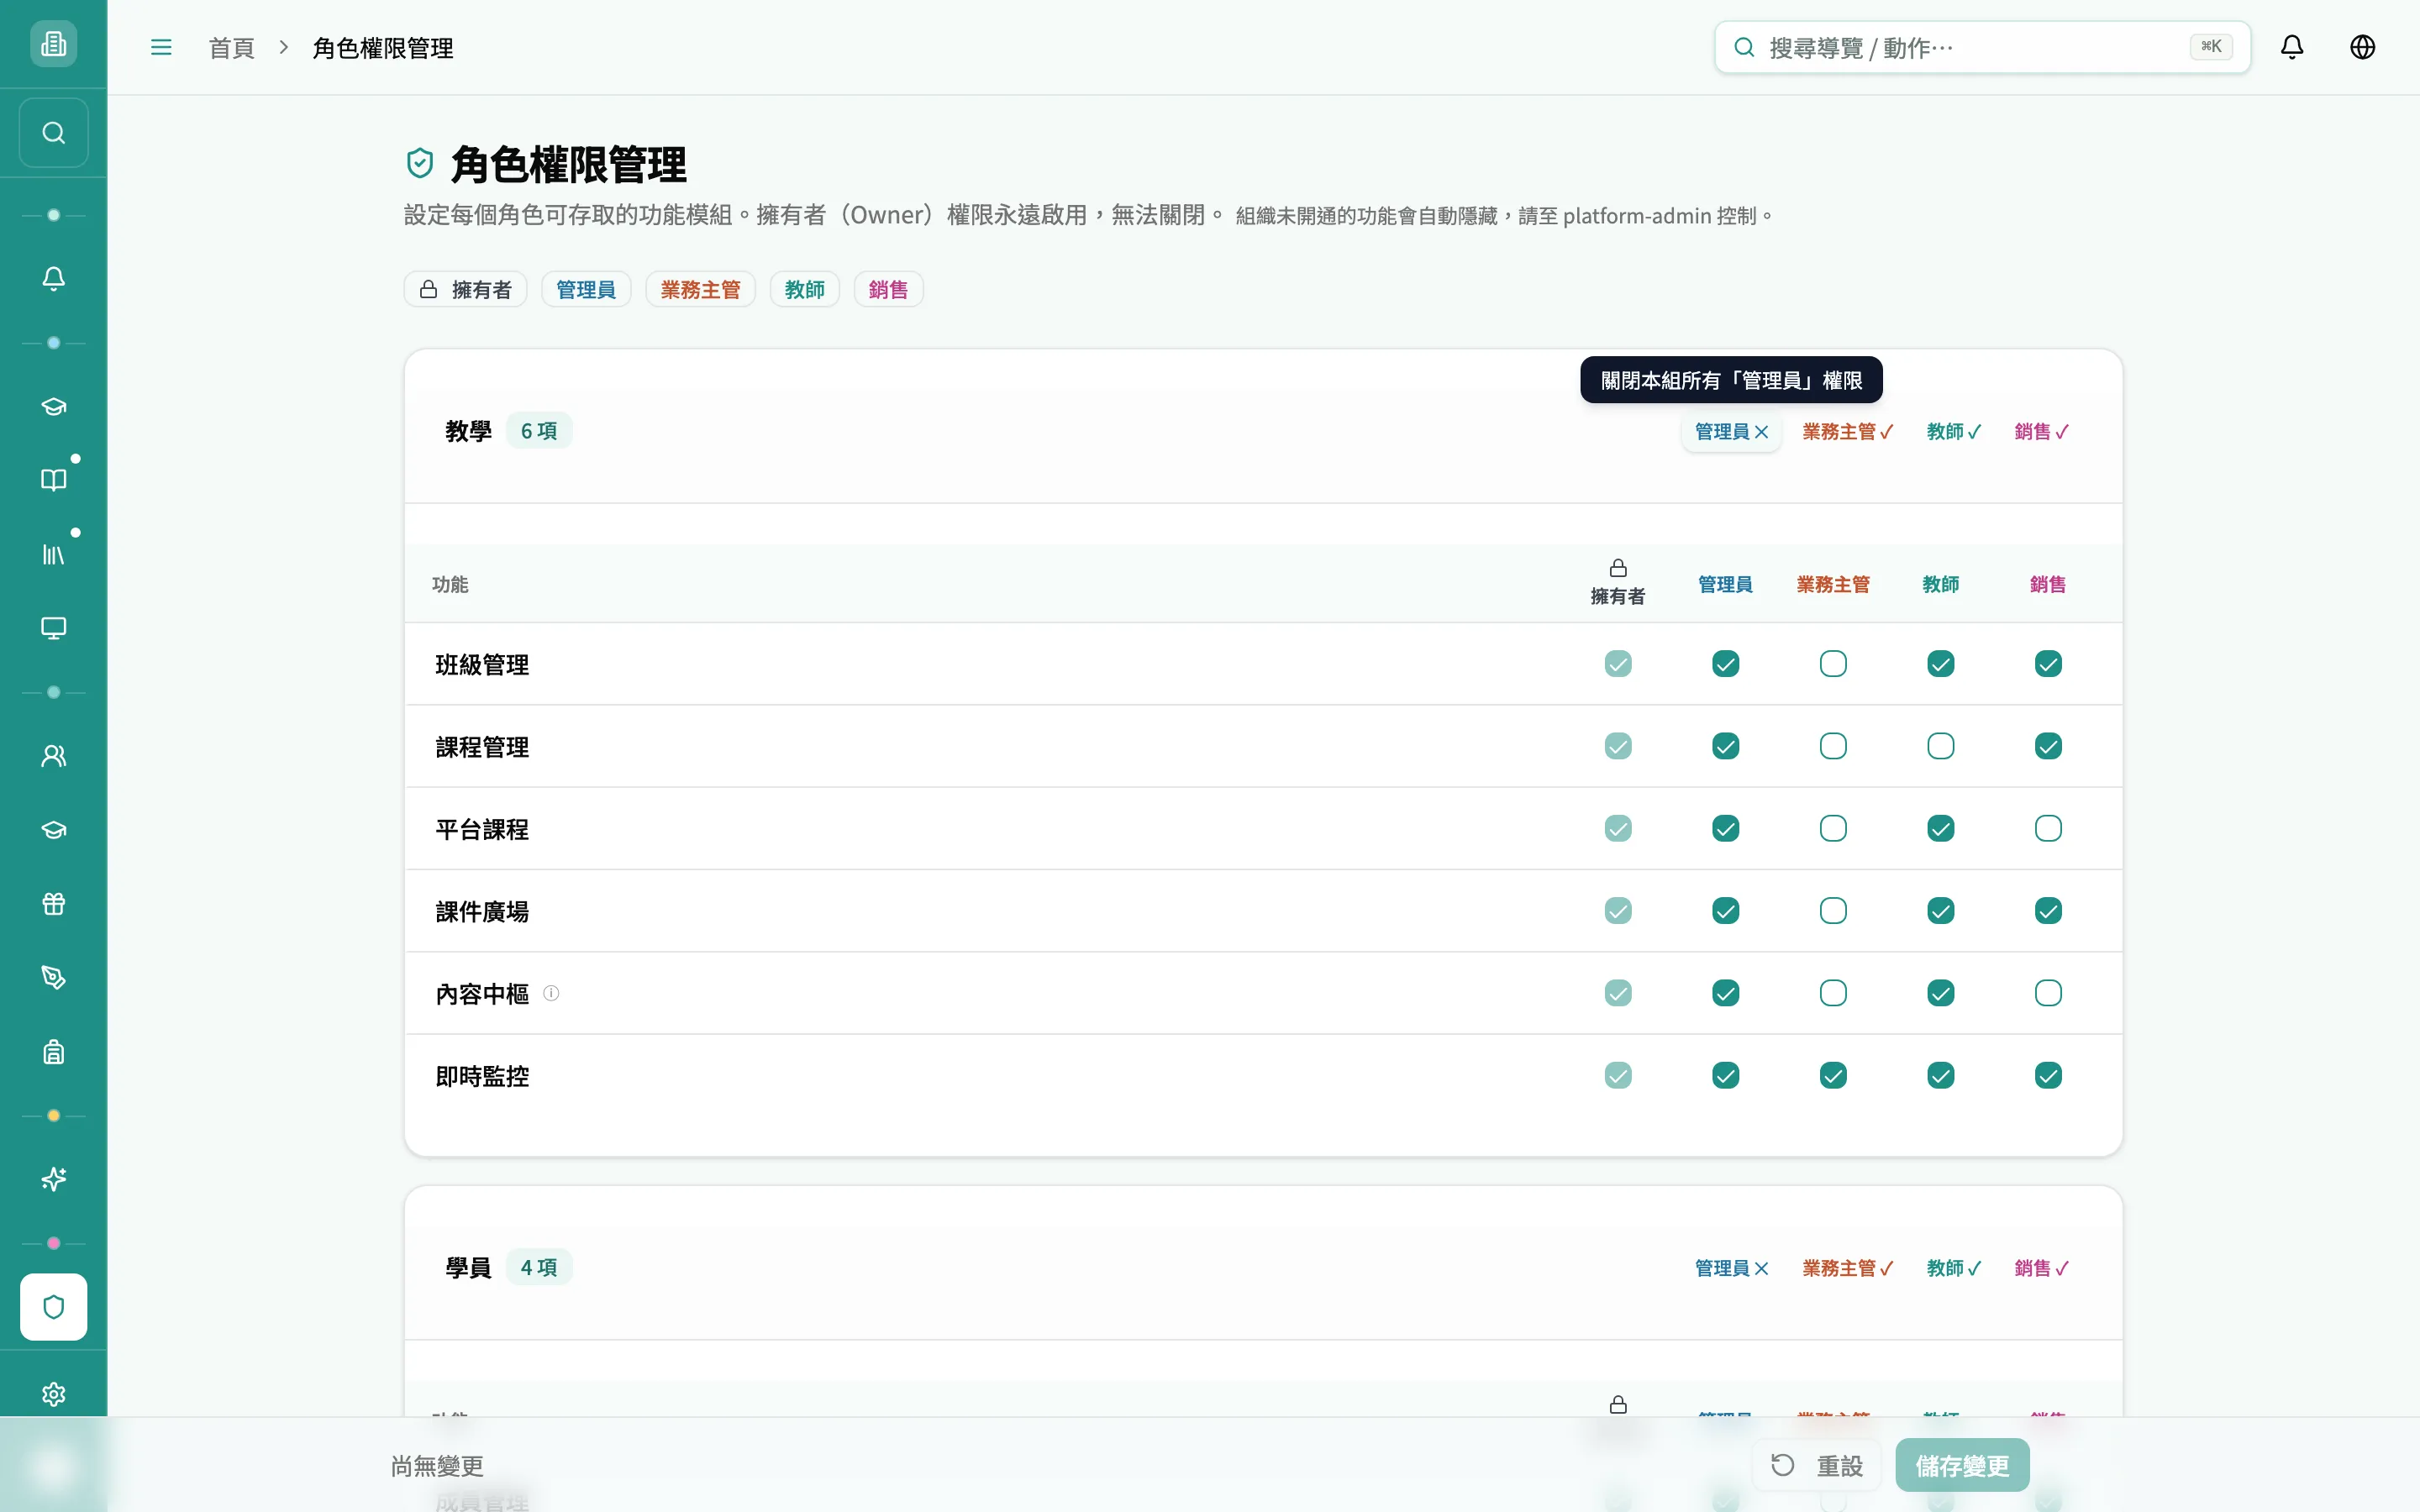The width and height of the screenshot is (2420, 1512).
Task: Click the 教學 group title
Action: [x=468, y=431]
